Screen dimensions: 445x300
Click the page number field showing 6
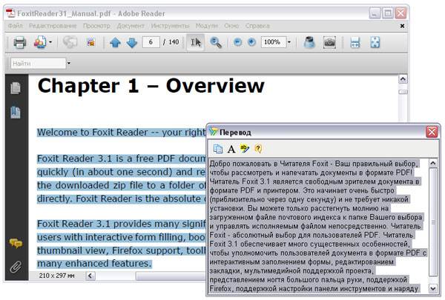tap(151, 42)
